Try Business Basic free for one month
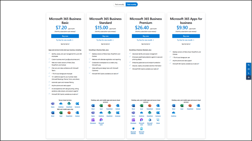 65,40
